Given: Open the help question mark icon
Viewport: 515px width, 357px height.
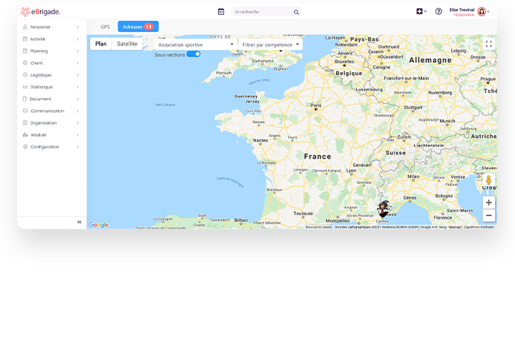Looking at the screenshot, I should pyautogui.click(x=438, y=11).
